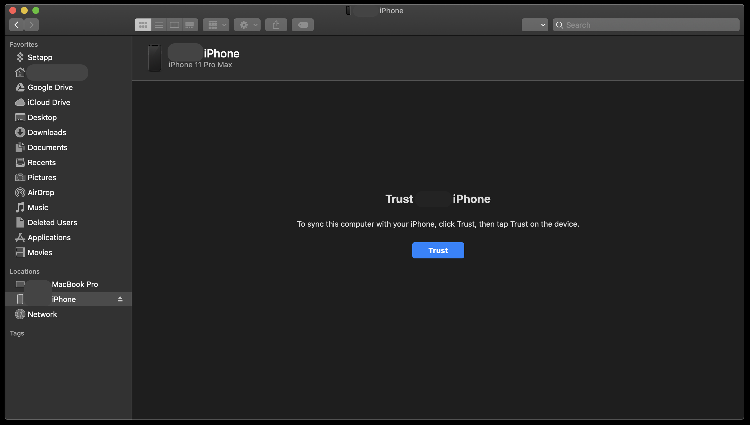This screenshot has height=425, width=750.
Task: Open Music in the sidebar
Action: pos(68,208)
